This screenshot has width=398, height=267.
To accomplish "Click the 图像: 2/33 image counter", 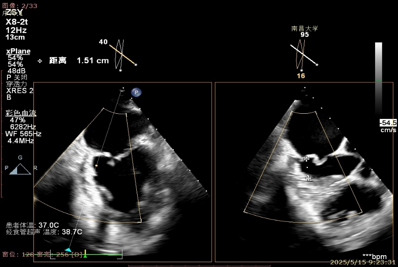I will coord(19,6).
